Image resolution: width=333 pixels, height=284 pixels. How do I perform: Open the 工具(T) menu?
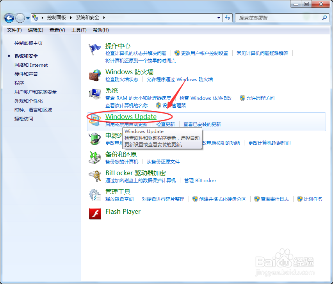coord(79,30)
